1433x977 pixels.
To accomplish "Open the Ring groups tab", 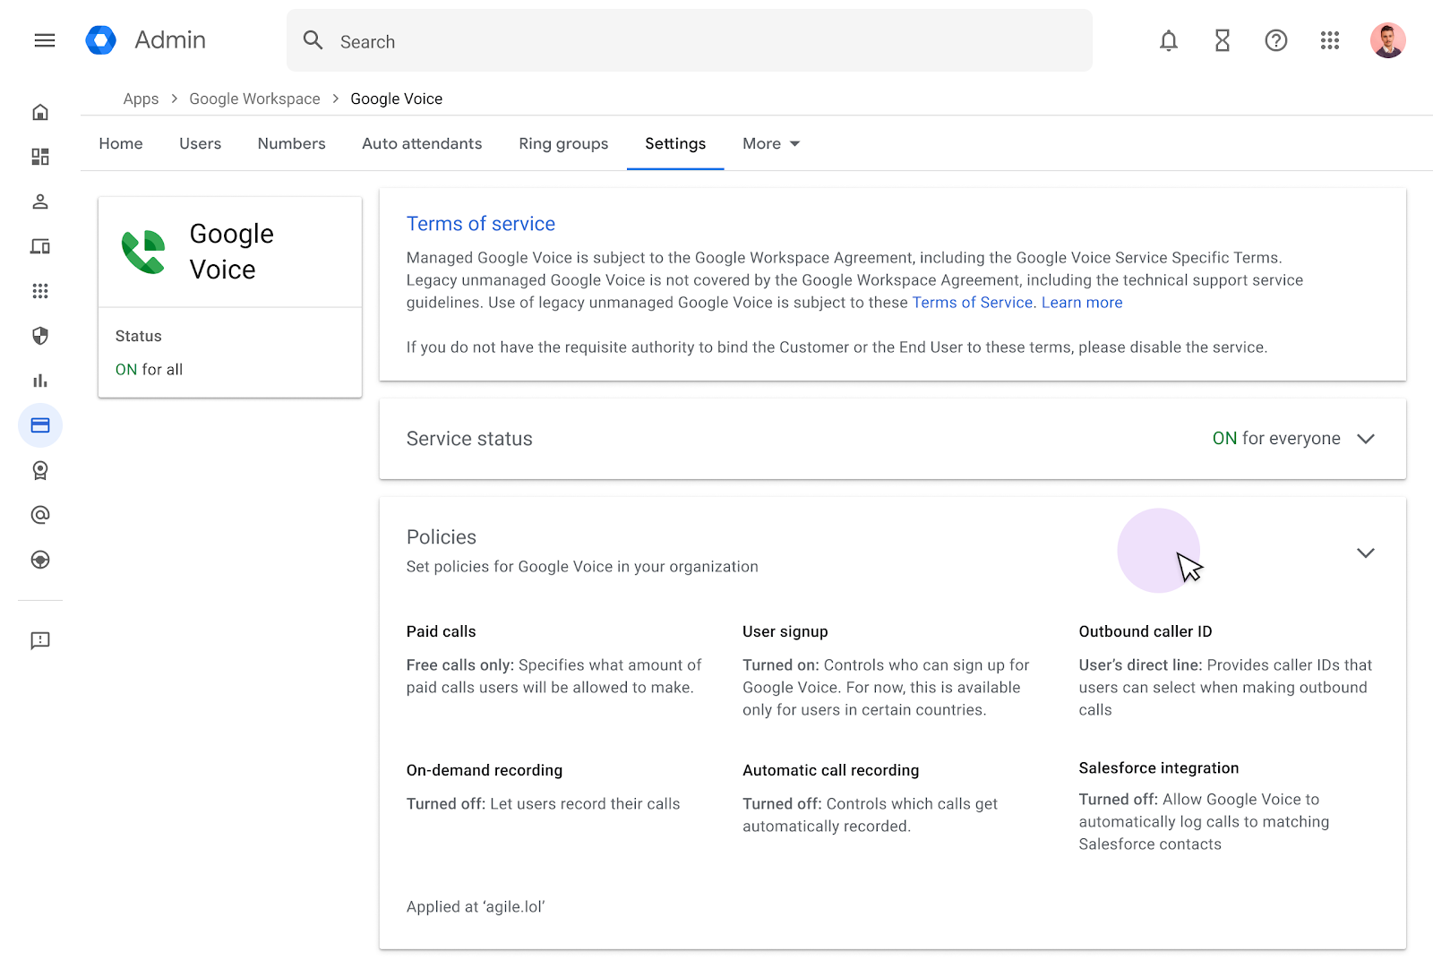I will (x=563, y=143).
